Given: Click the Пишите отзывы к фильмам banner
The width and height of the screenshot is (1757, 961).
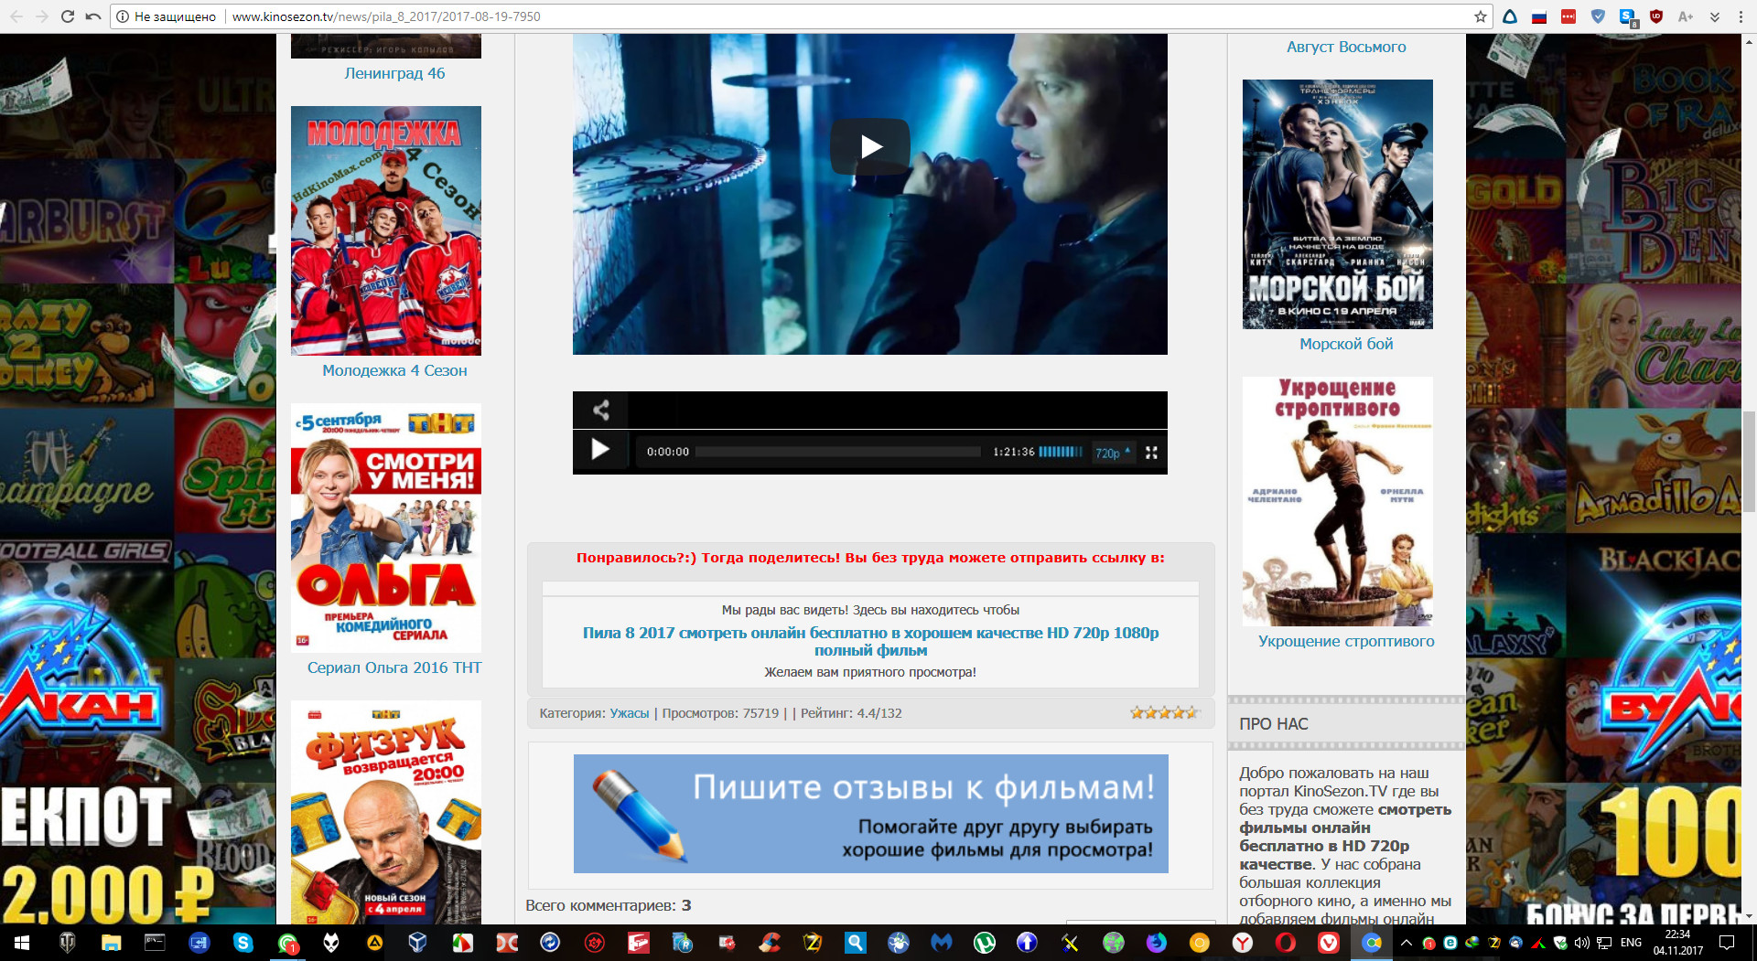Looking at the screenshot, I should pyautogui.click(x=870, y=814).
